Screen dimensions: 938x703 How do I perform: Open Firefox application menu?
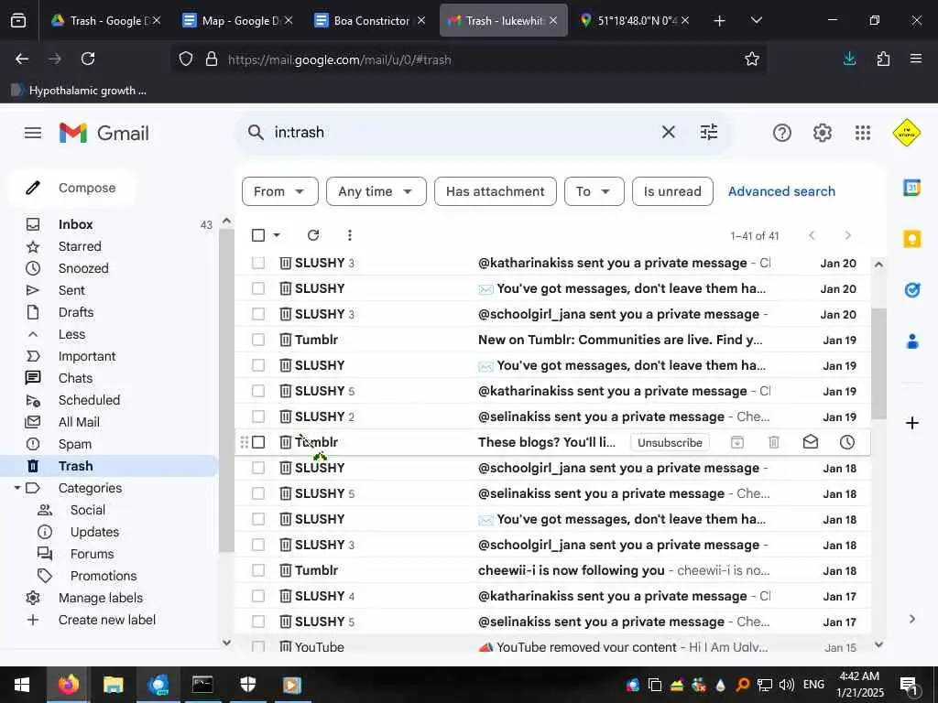(915, 59)
